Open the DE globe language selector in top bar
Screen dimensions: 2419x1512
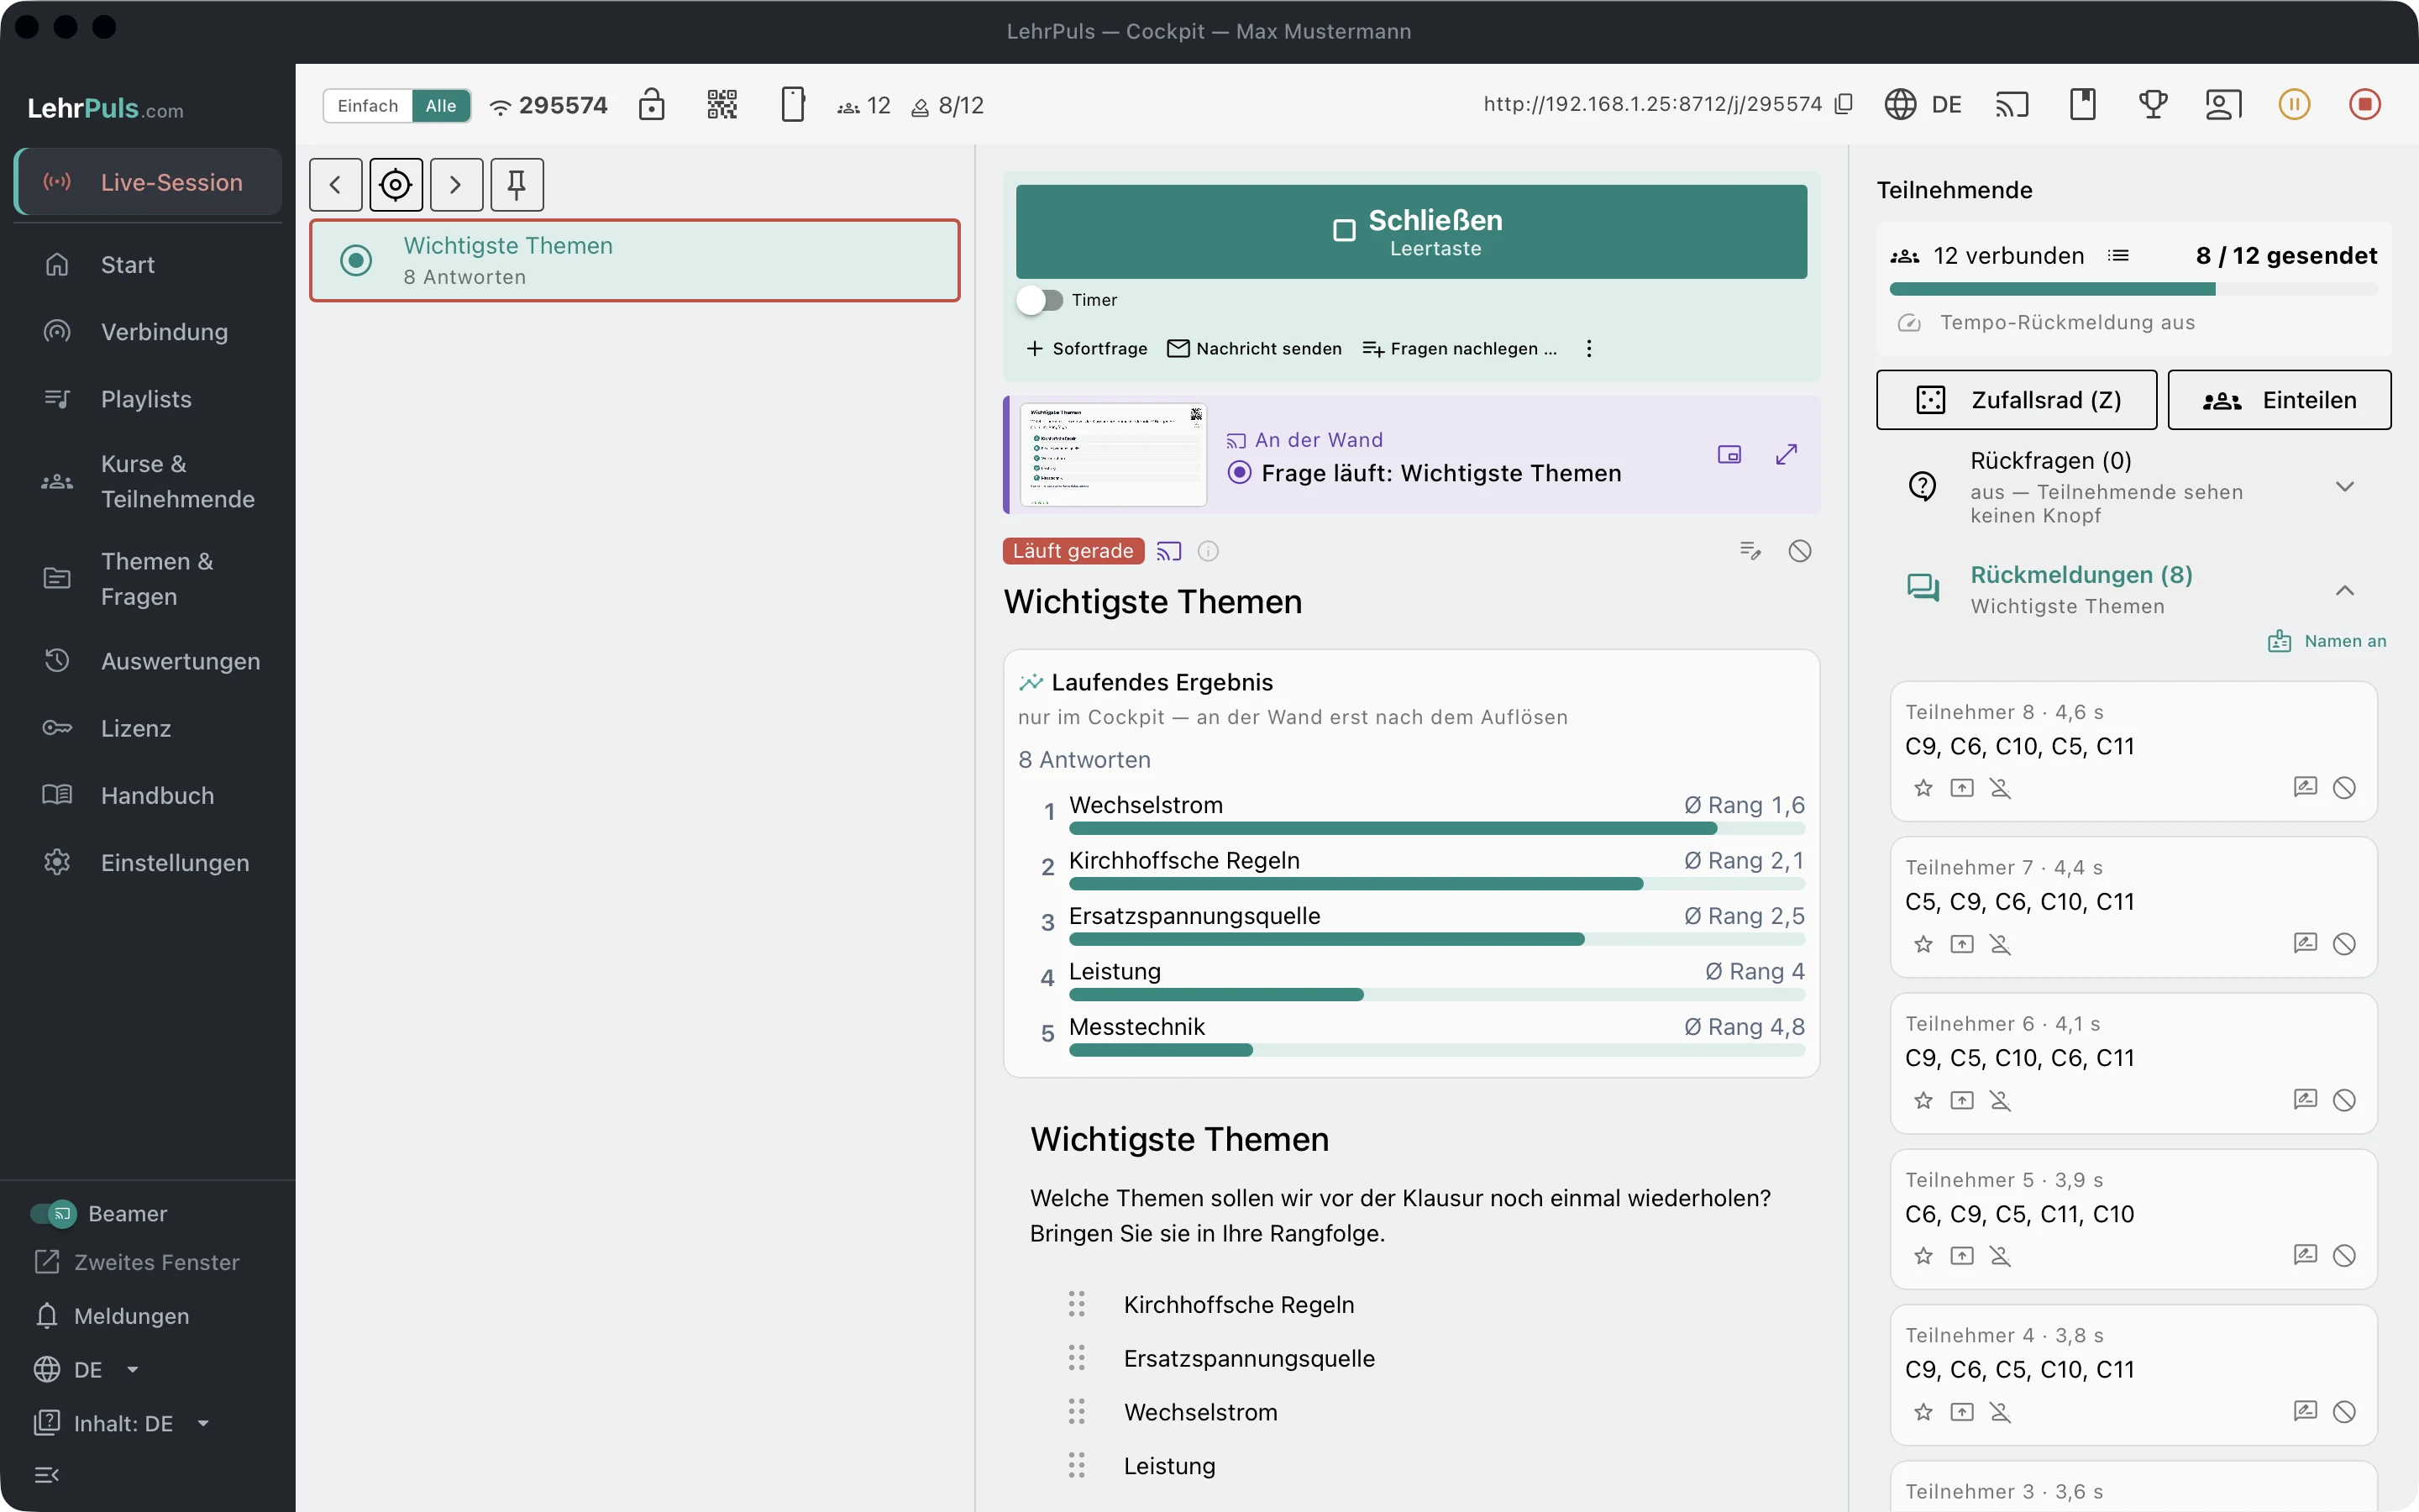(x=1923, y=104)
